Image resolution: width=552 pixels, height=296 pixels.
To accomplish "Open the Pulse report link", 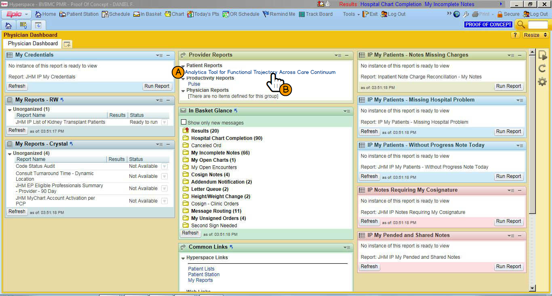I will pyautogui.click(x=194, y=84).
